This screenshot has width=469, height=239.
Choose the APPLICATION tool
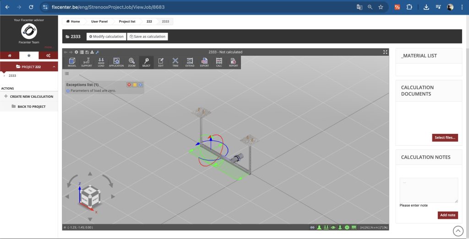[116, 62]
